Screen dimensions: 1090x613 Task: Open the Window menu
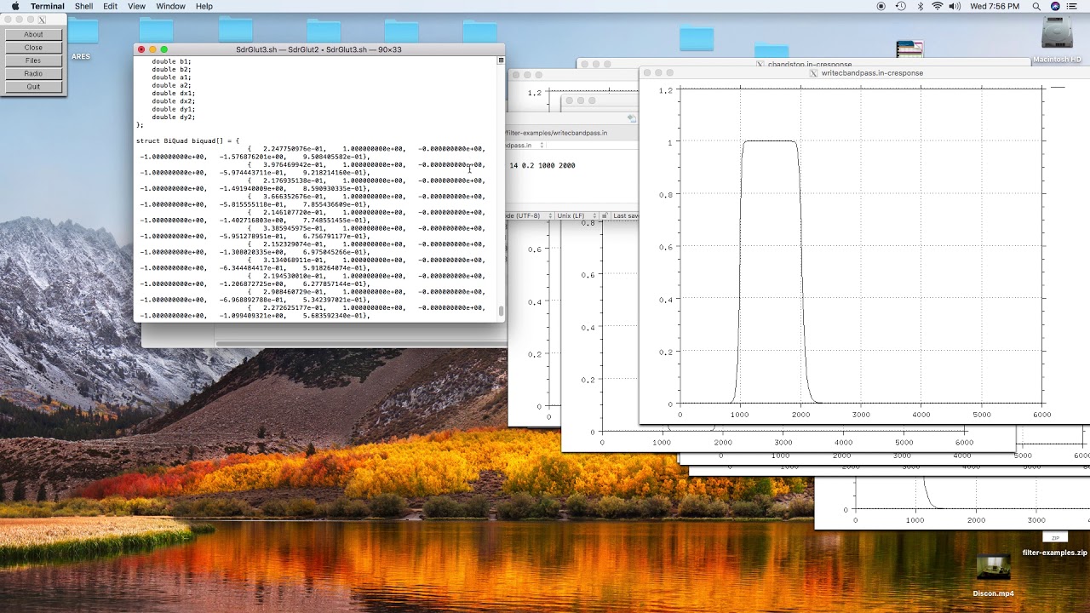point(170,6)
